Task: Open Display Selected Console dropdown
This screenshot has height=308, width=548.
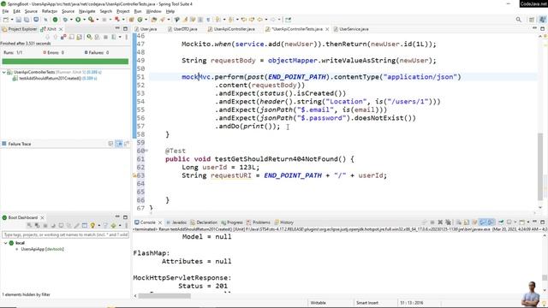Action: point(515,222)
